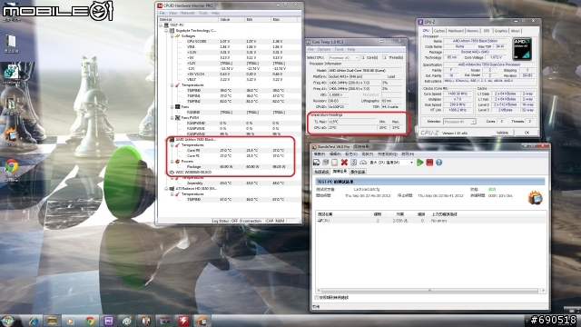Screen dimensions: 581x327
Task: Switch to the Caches tab in CPU-Z
Action: point(439,31)
